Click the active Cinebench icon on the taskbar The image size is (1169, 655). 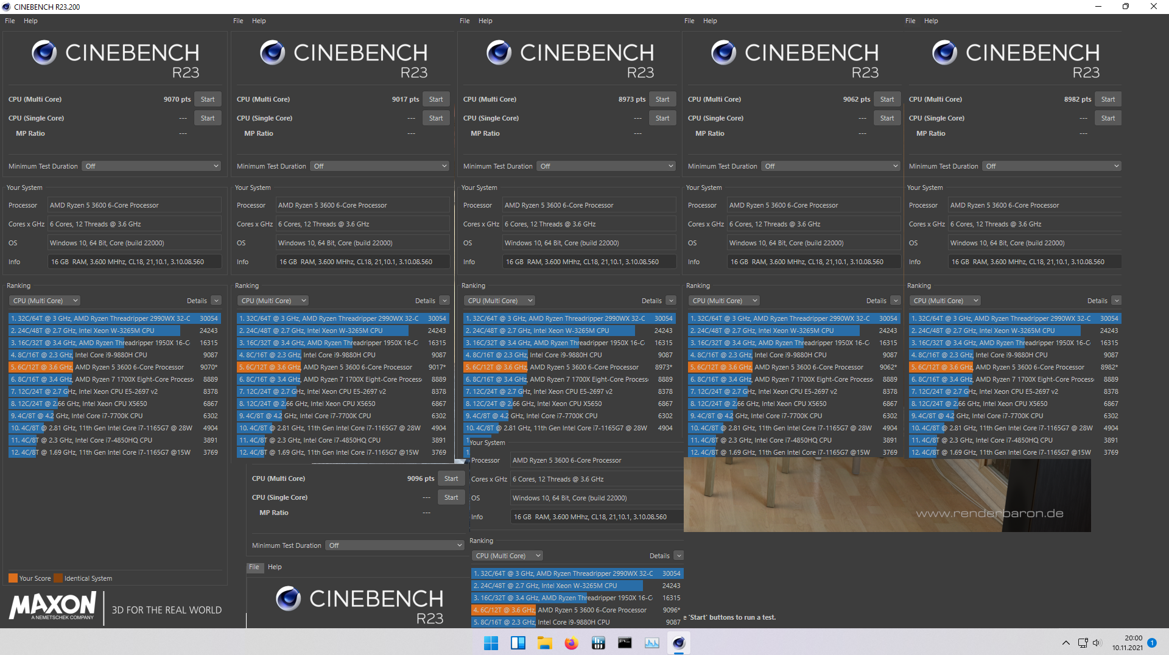point(678,643)
